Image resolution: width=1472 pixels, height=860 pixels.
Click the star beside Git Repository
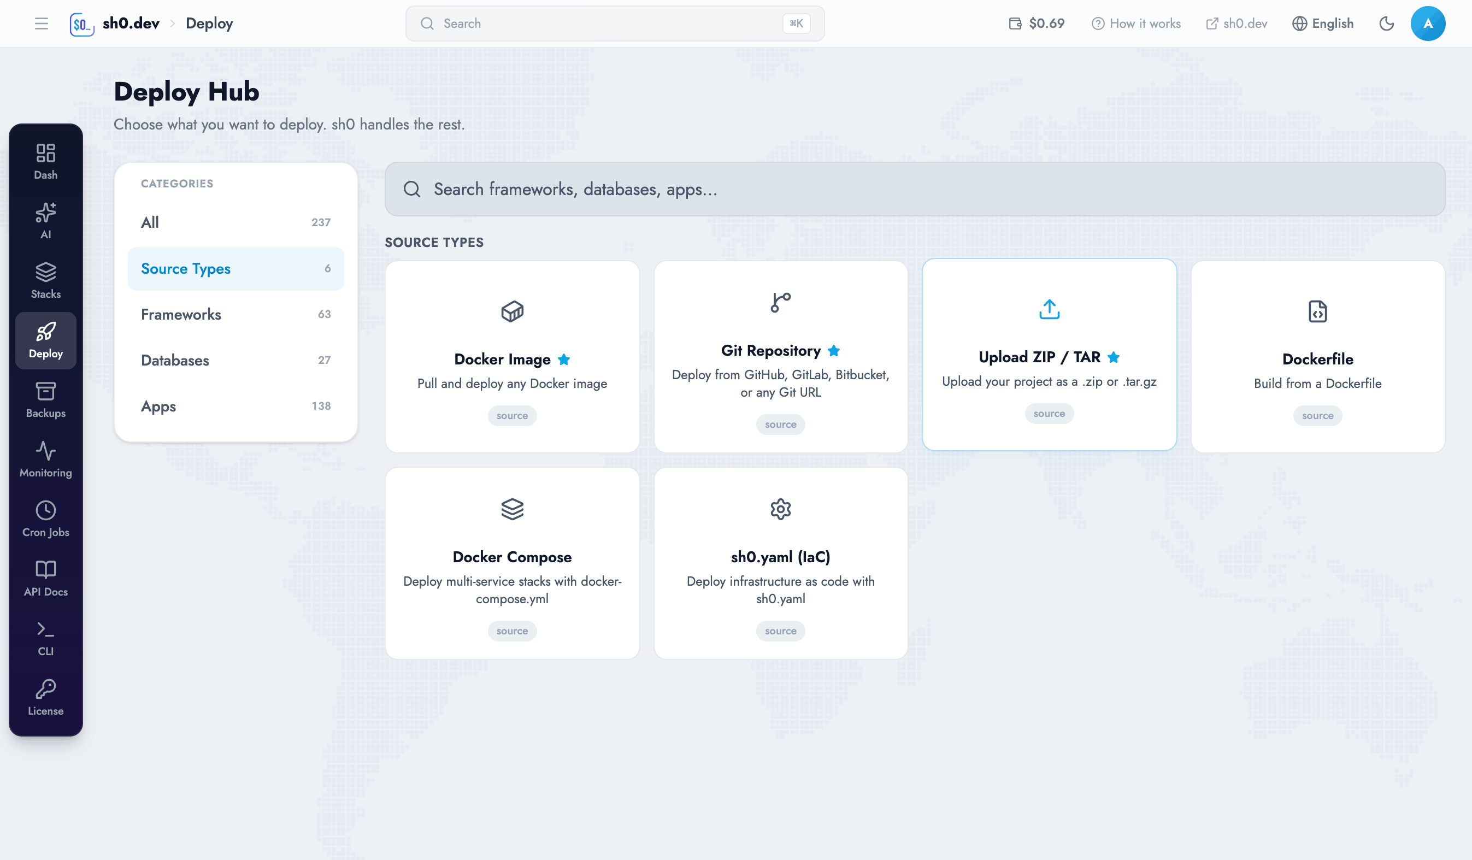834,351
